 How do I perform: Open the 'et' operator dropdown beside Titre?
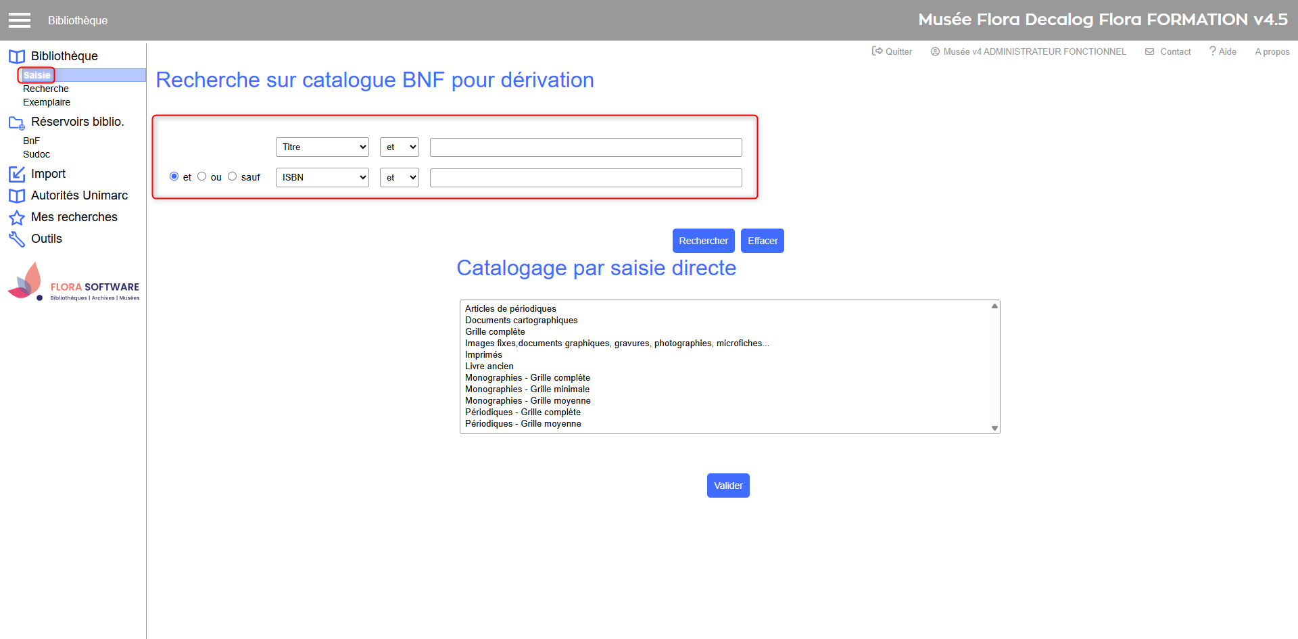(399, 147)
